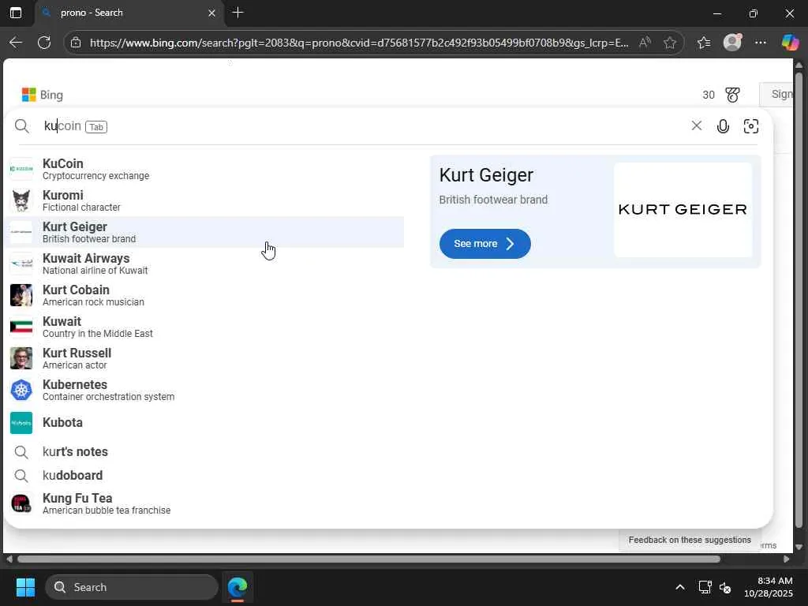This screenshot has width=808, height=606.
Task: Click network status tray icon
Action: coord(705,587)
